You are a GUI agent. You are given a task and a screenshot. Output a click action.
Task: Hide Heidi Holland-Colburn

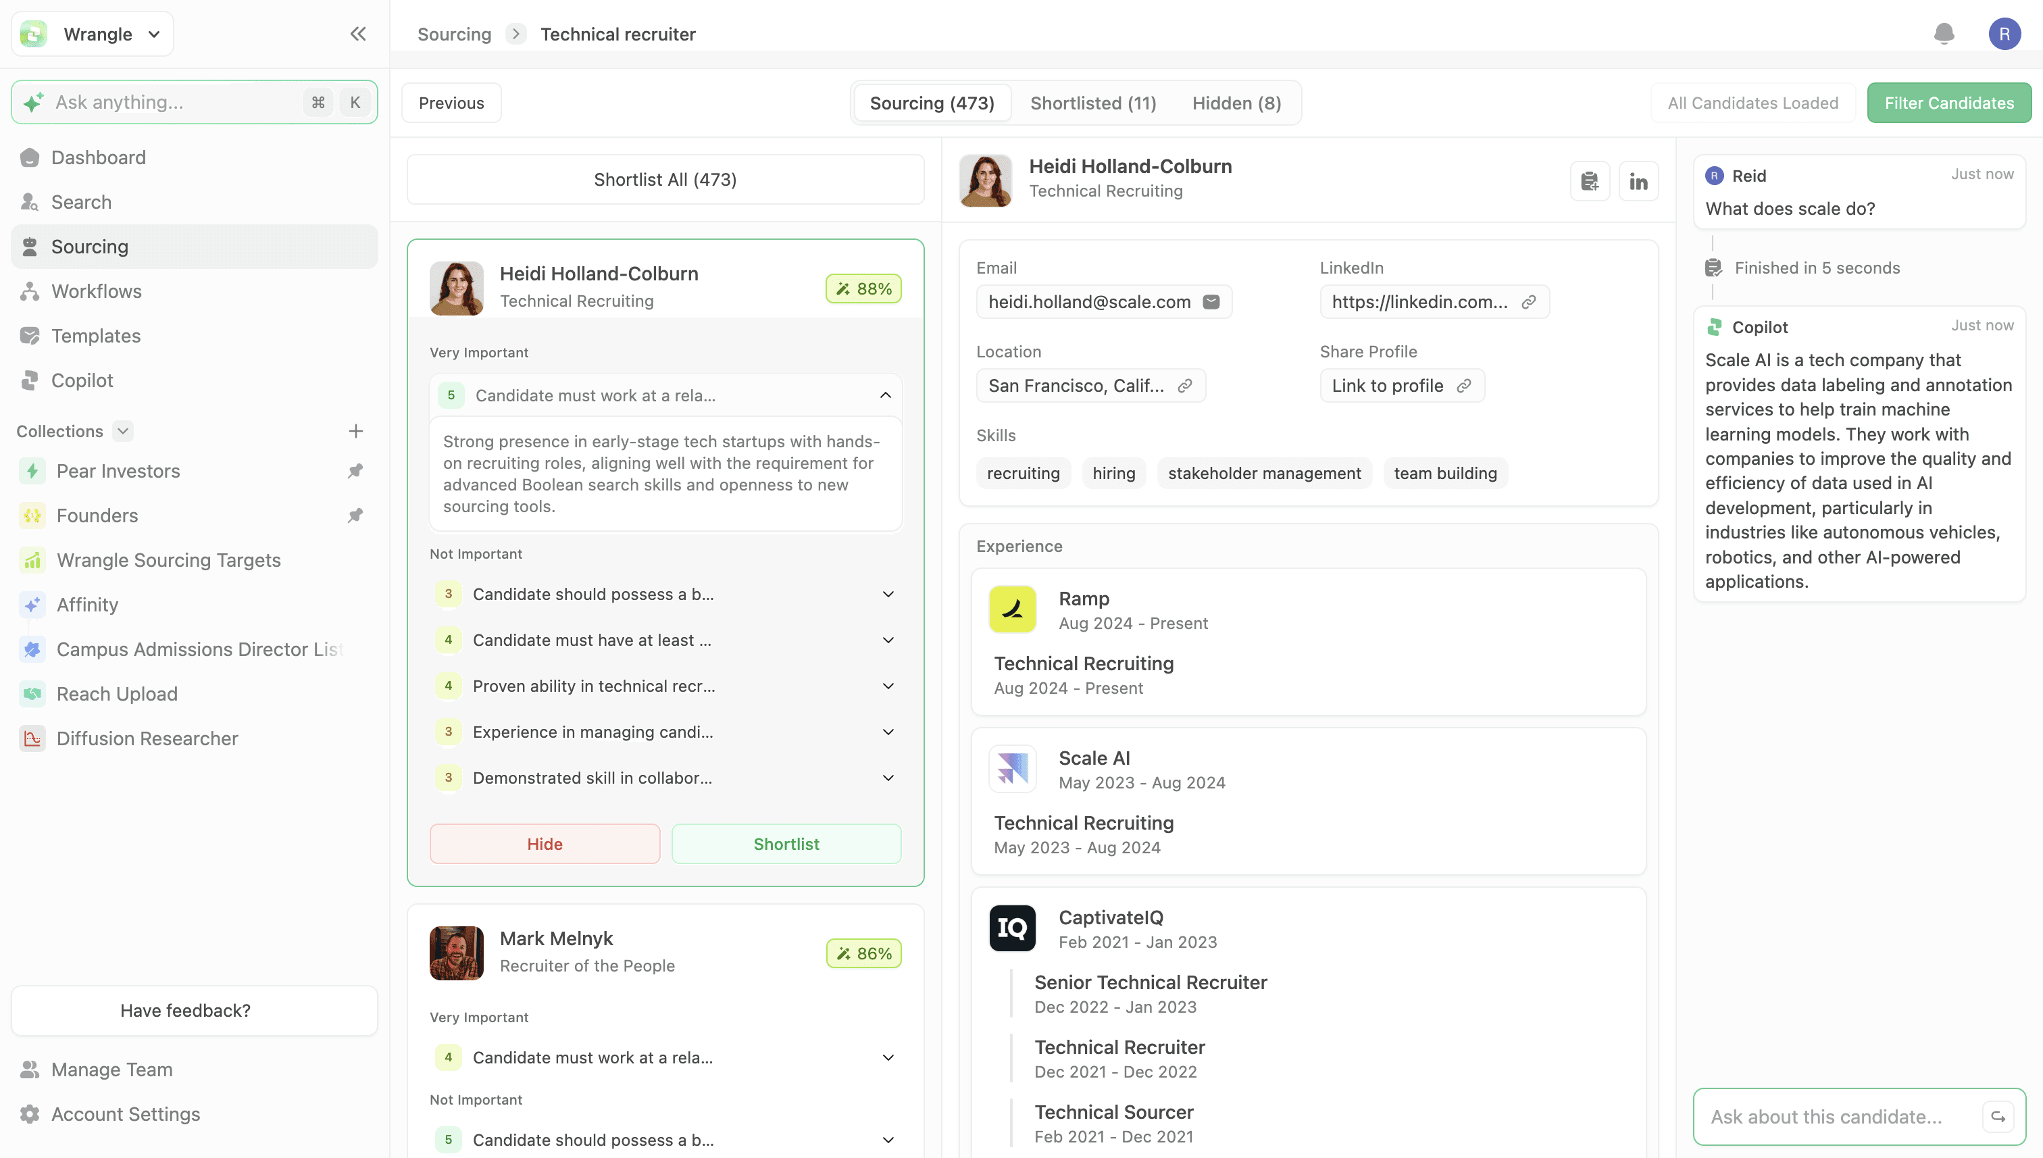coord(545,844)
